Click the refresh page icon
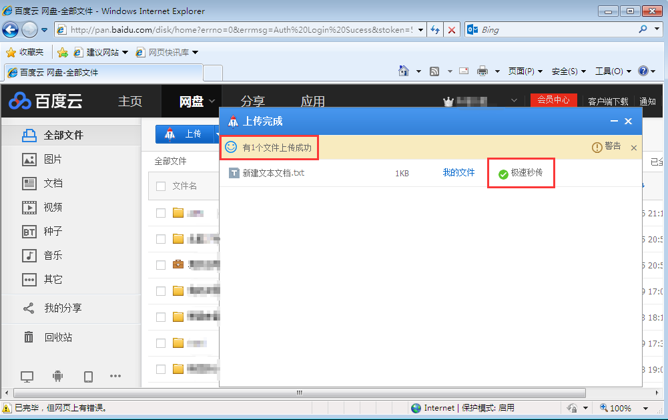Viewport: 668px width, 420px height. click(435, 30)
